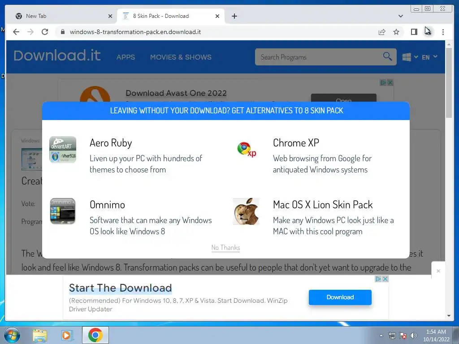Image resolution: width=459 pixels, height=344 pixels.
Task: Click the browser forward arrow
Action: pyautogui.click(x=30, y=32)
